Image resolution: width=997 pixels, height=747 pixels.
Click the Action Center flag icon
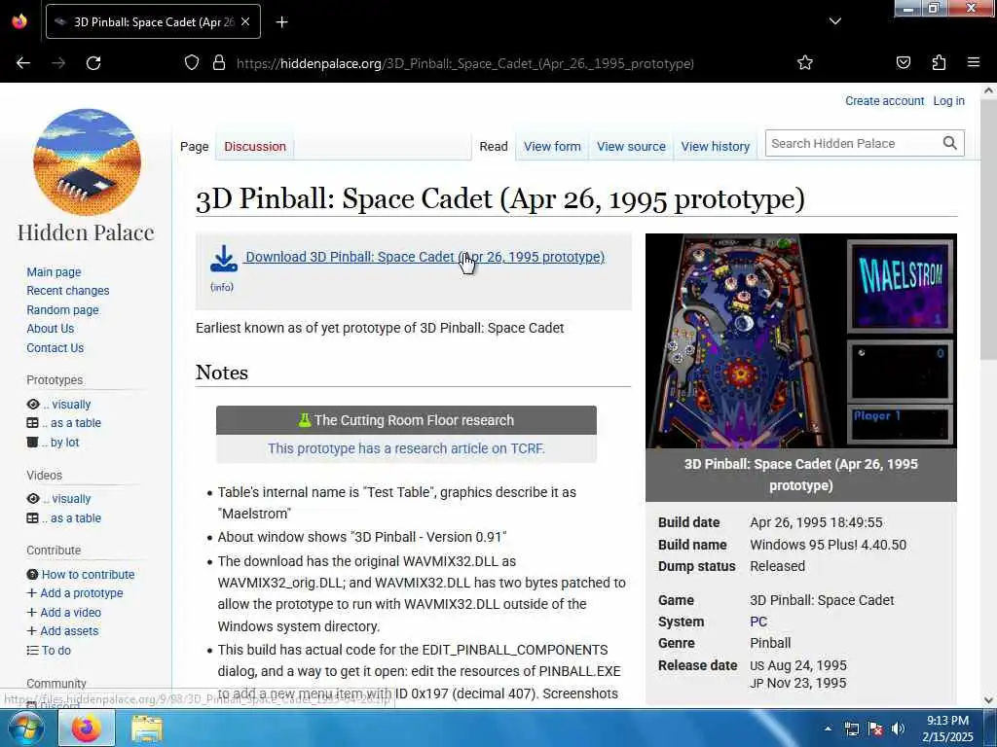pos(875,729)
